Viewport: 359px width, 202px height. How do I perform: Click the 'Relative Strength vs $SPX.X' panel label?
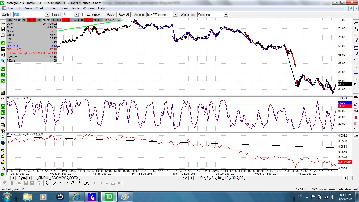point(25,134)
